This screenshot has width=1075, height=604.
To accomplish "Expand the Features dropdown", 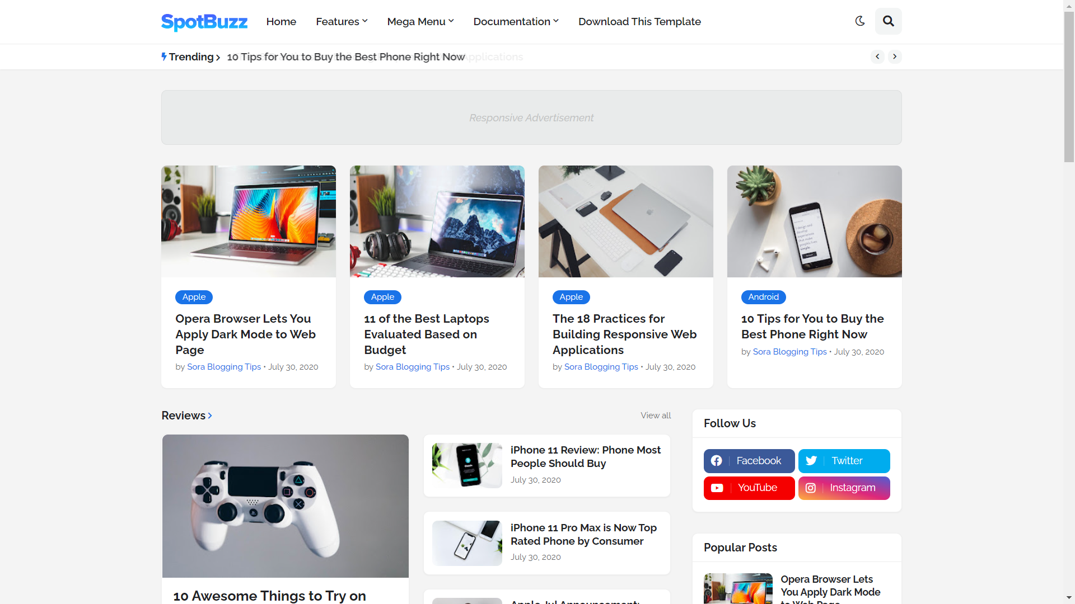I will (x=341, y=21).
